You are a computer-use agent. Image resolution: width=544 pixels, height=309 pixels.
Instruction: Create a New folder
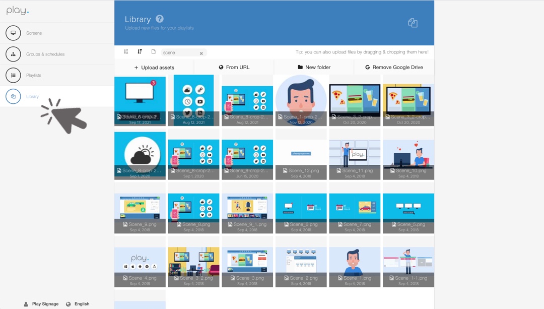click(314, 68)
